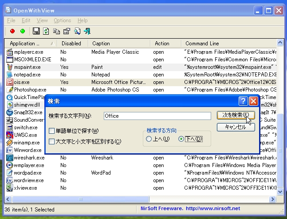Sort by the Disabled column header
The image size is (287, 219).
[72, 44]
